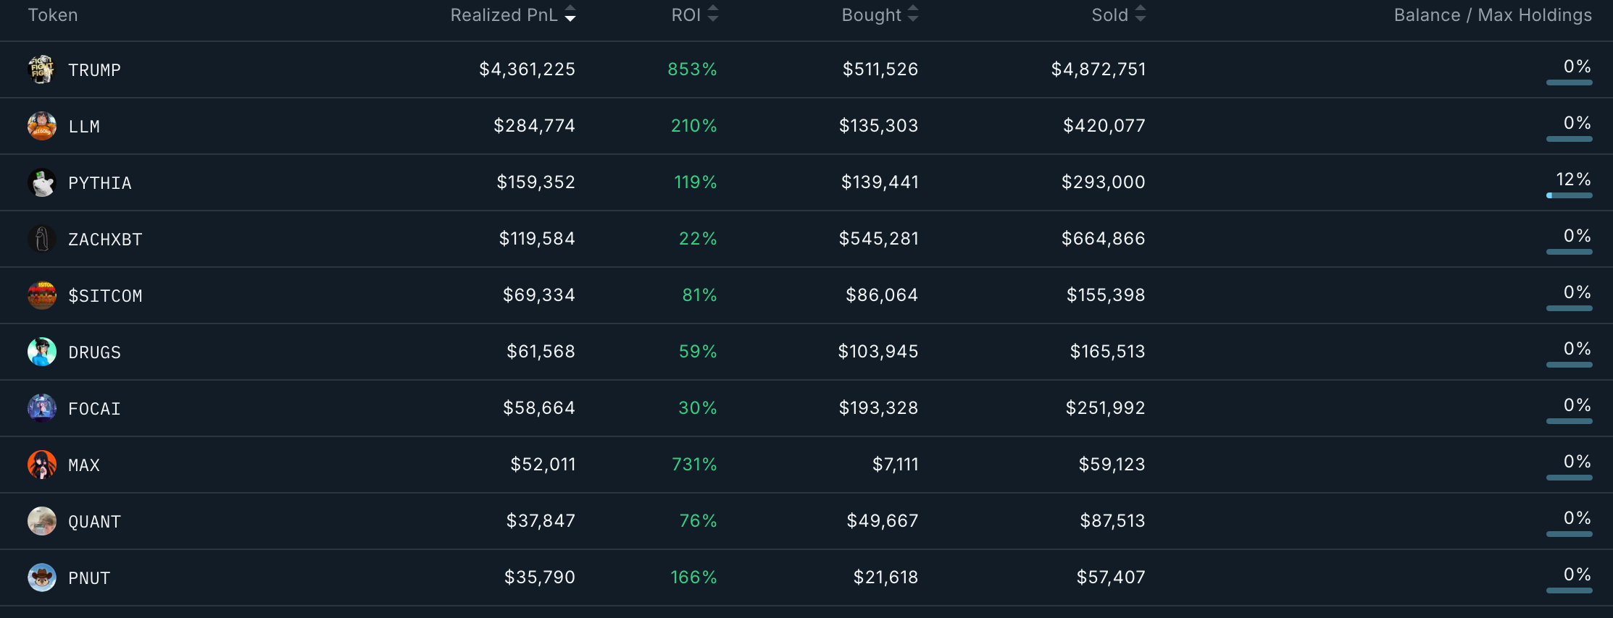The width and height of the screenshot is (1613, 618).
Task: Click the LLM token avatar
Action: click(41, 126)
